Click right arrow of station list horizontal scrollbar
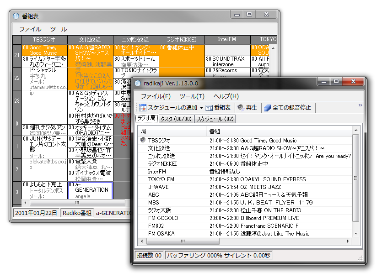 [x=348, y=241]
